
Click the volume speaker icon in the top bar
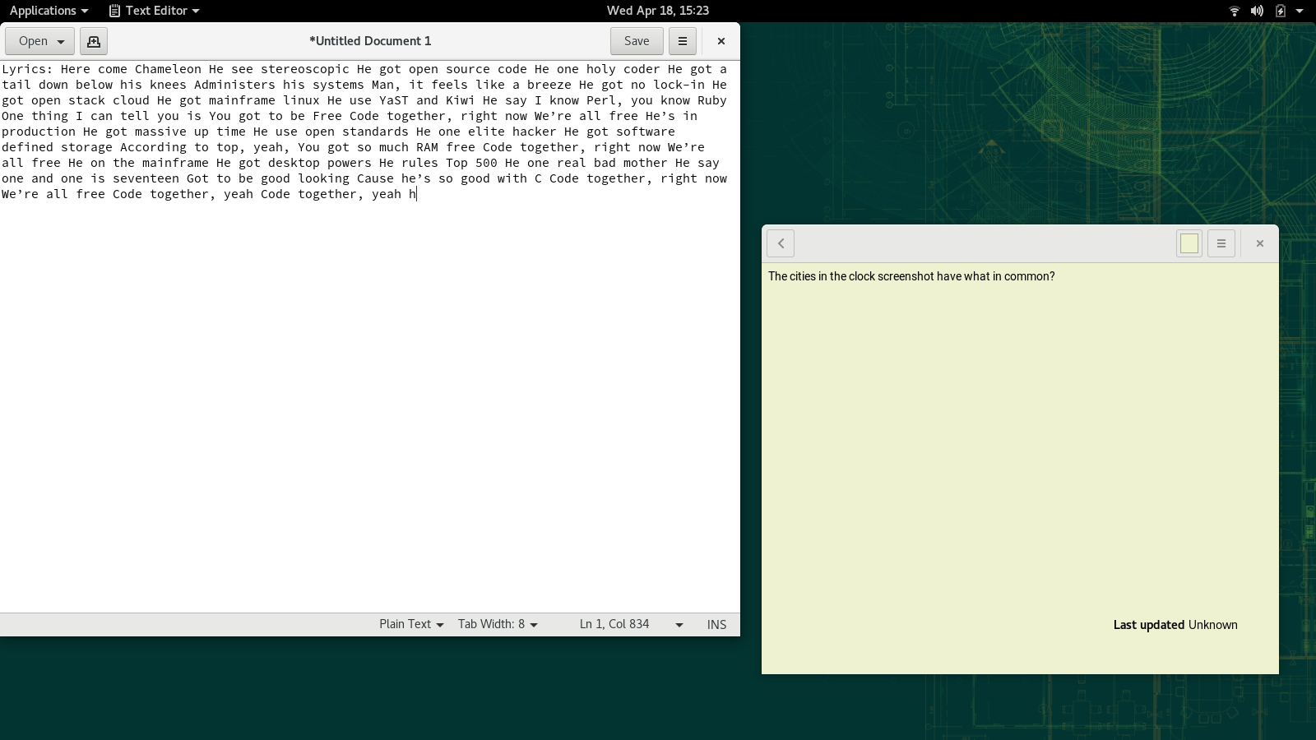click(1257, 11)
